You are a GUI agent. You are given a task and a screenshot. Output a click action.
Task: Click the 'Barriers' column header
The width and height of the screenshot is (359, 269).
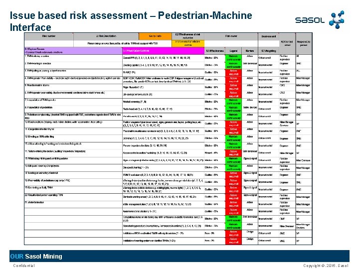[250, 51]
